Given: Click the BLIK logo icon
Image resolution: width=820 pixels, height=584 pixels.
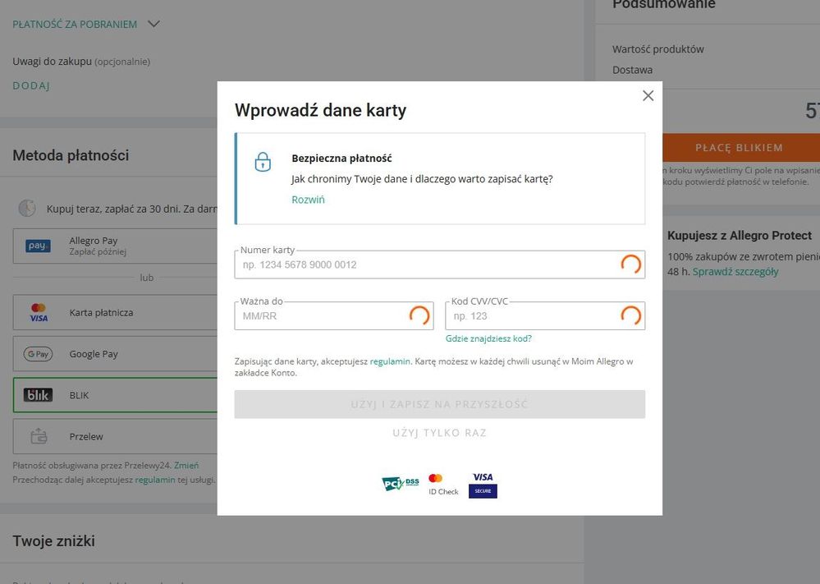Looking at the screenshot, I should point(38,395).
